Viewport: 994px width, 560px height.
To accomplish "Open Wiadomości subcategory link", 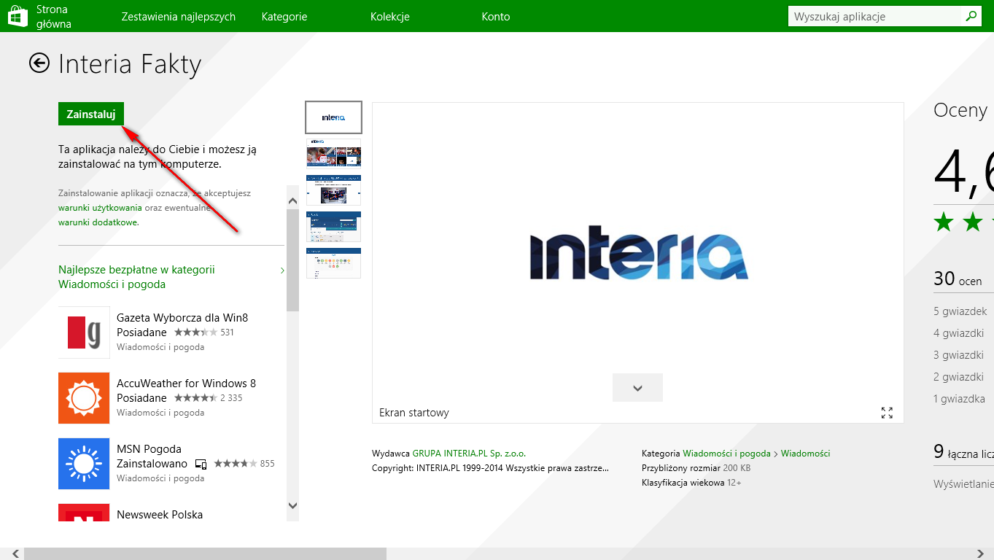I will point(805,454).
